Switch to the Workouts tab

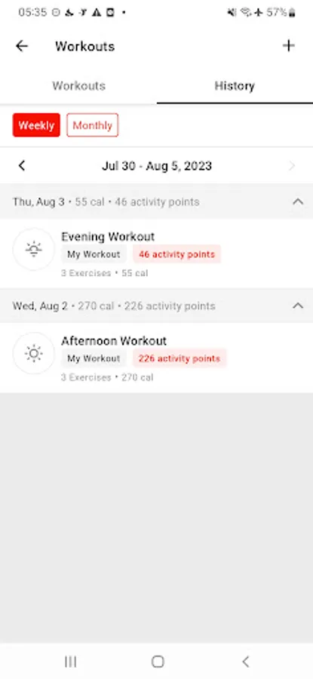(x=78, y=86)
